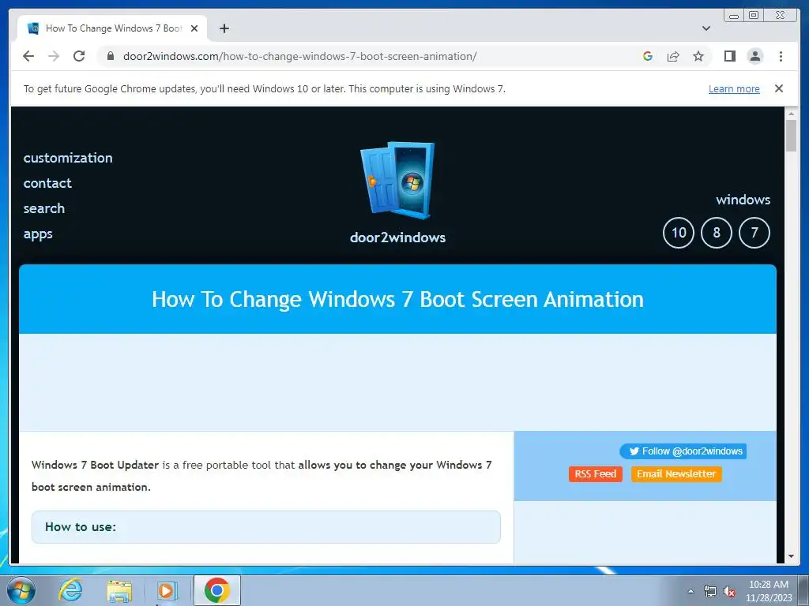The height and width of the screenshot is (606, 809).
Task: Click the door2windows site name
Action: (398, 238)
